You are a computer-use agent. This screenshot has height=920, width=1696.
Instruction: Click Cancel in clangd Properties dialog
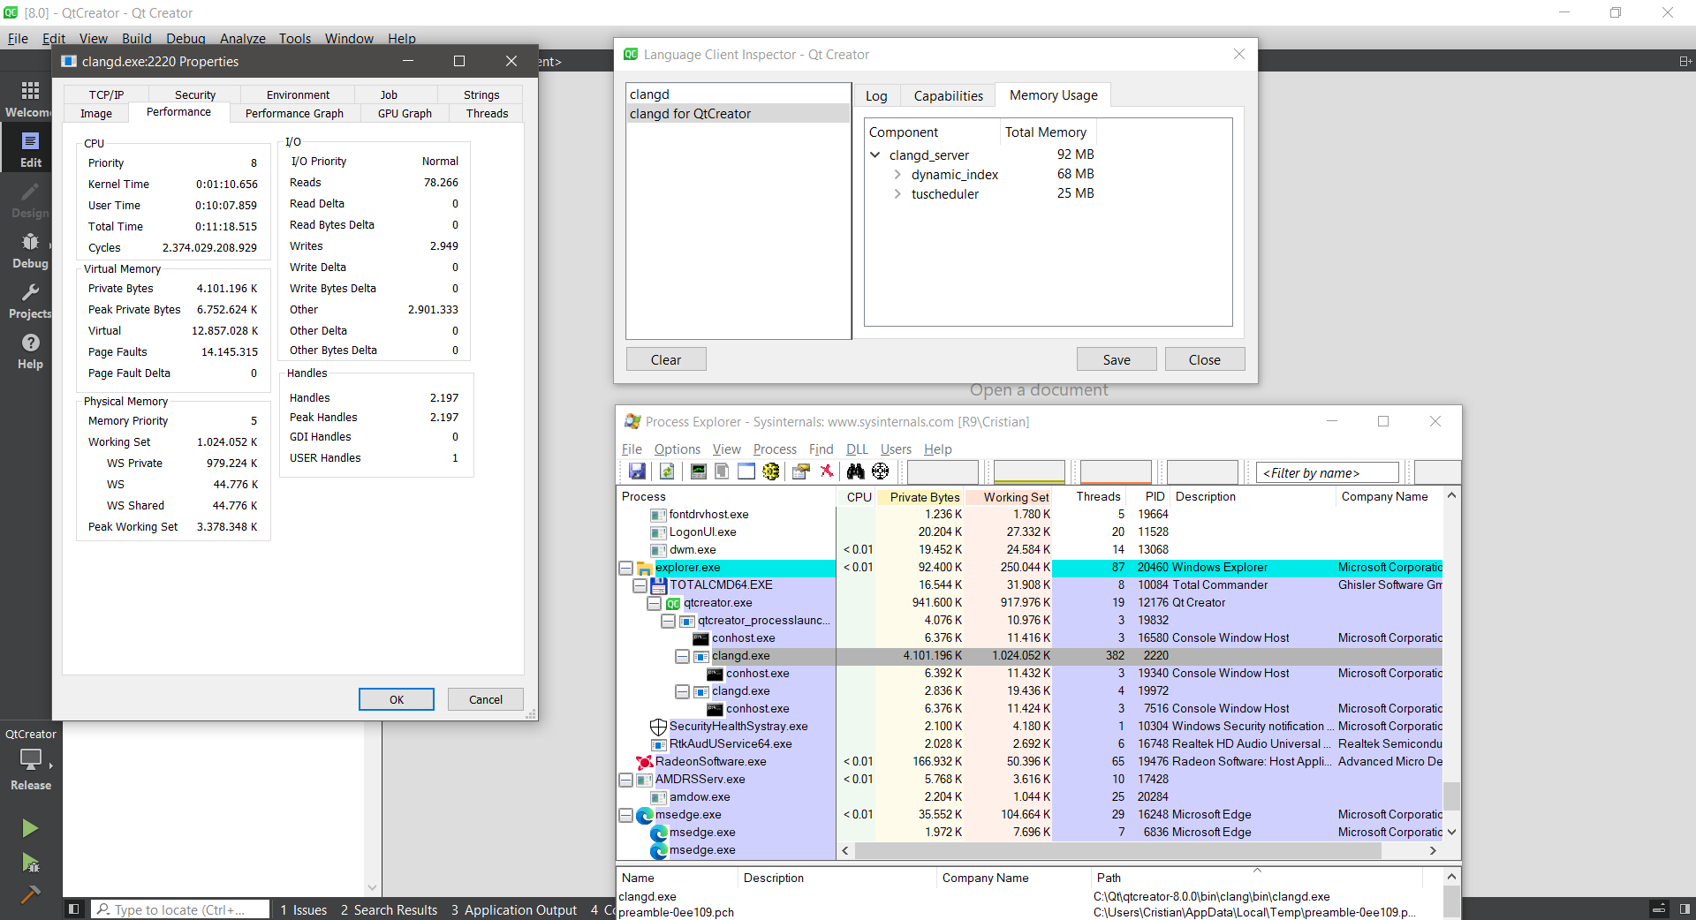(x=486, y=699)
